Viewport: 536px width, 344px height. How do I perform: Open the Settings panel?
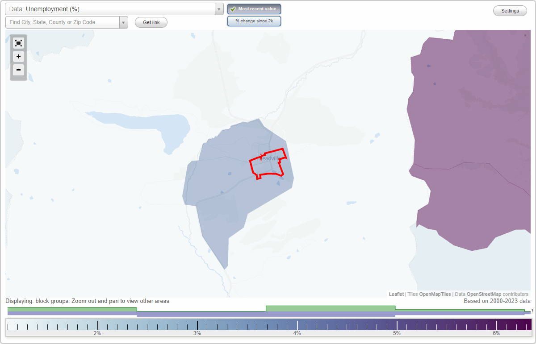[510, 10]
